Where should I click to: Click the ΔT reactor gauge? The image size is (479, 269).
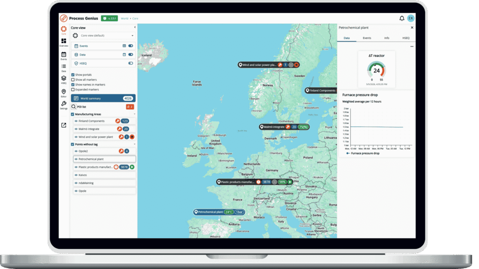pyautogui.click(x=376, y=71)
